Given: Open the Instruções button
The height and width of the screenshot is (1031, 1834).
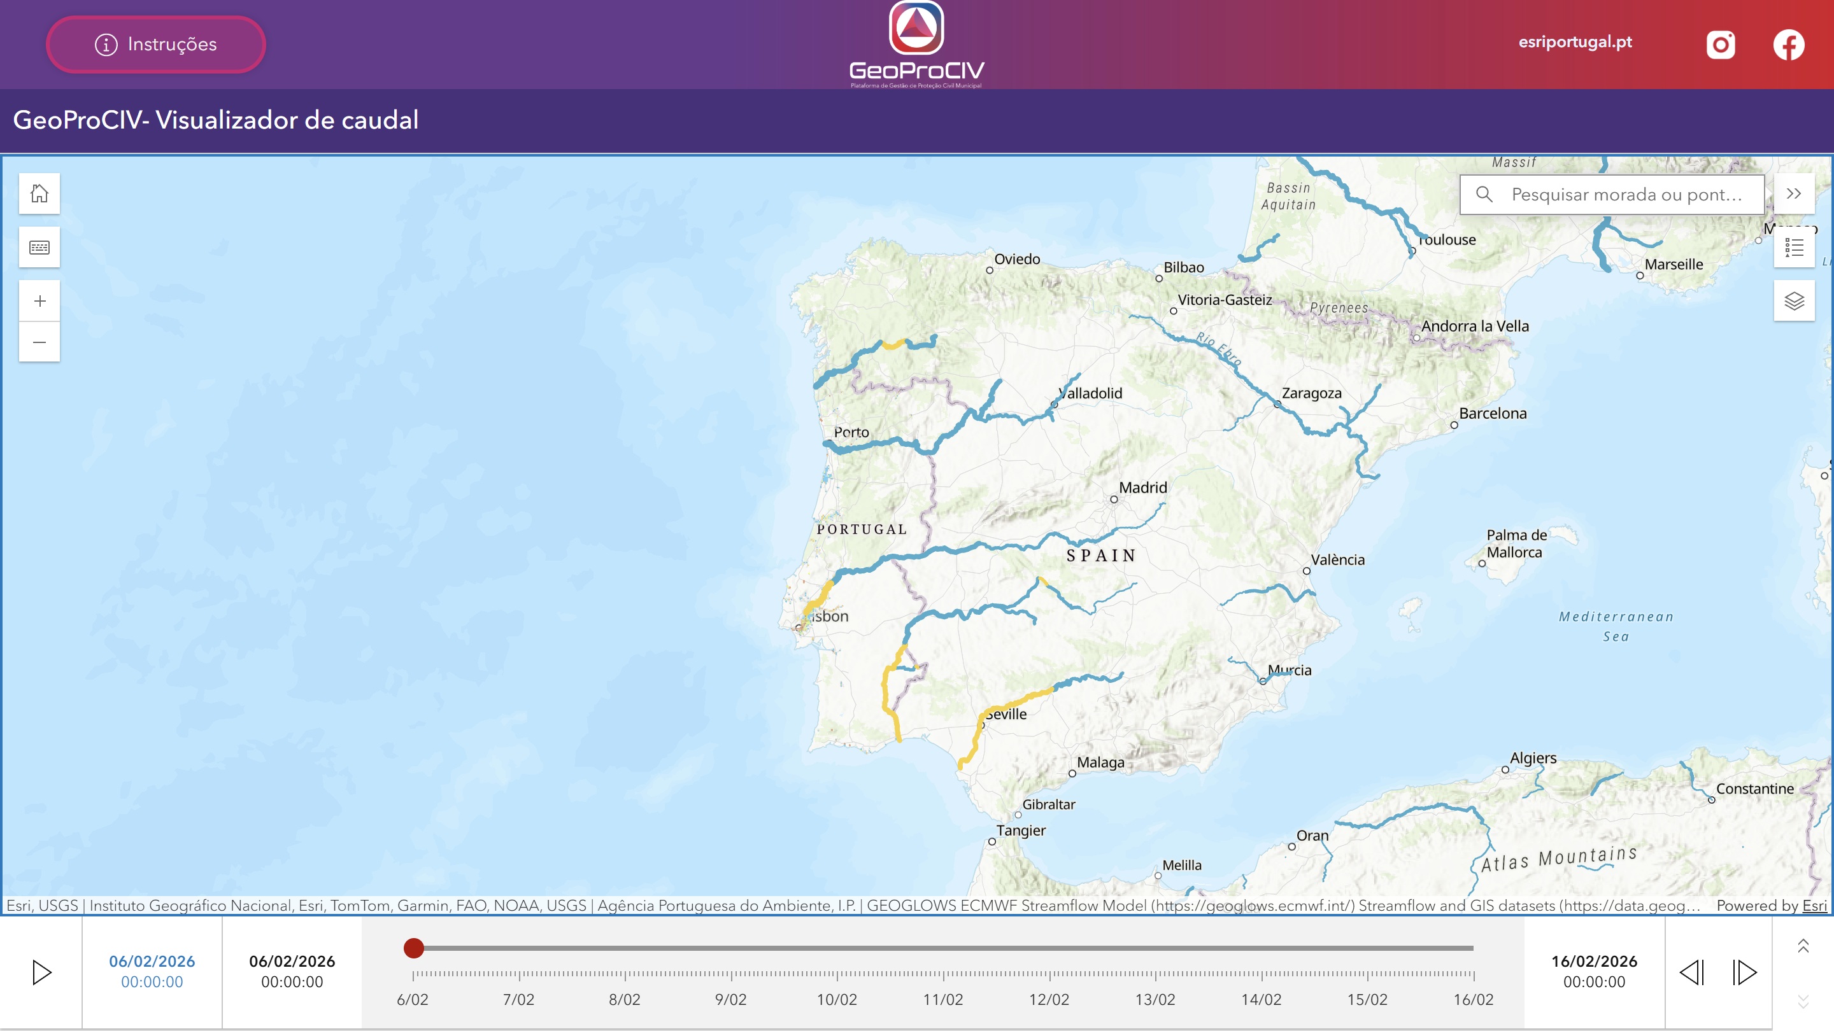Looking at the screenshot, I should [x=156, y=44].
